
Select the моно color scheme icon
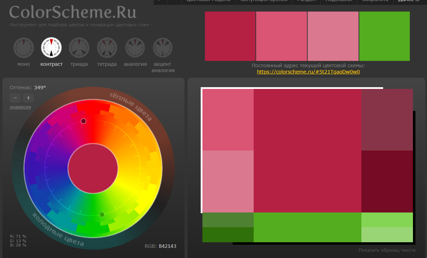point(24,48)
